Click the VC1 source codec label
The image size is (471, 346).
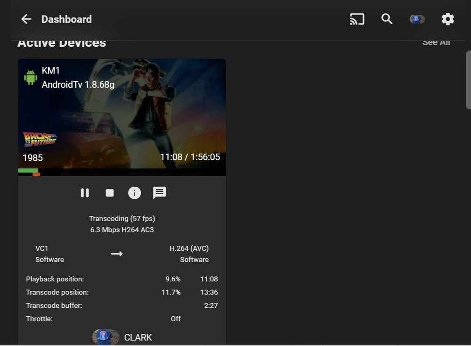point(42,248)
